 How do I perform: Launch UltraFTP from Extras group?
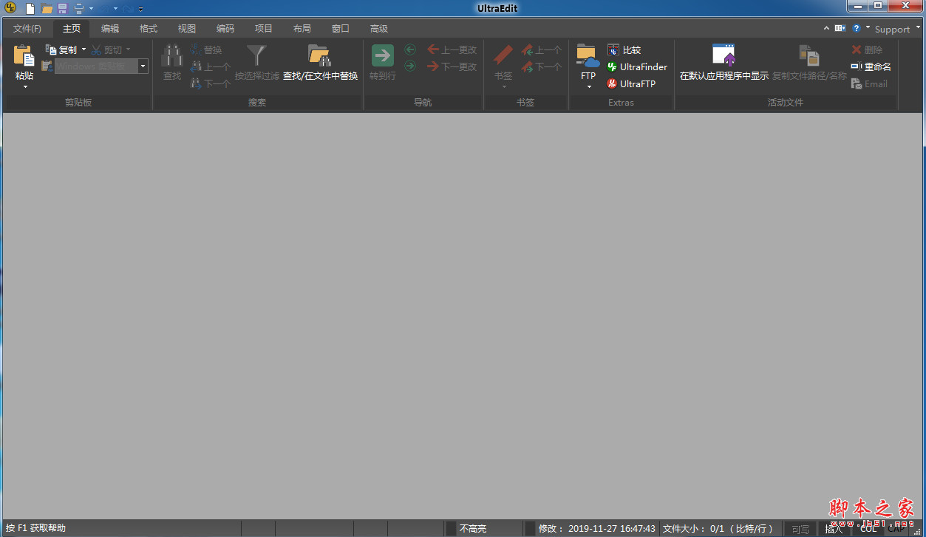(x=631, y=83)
